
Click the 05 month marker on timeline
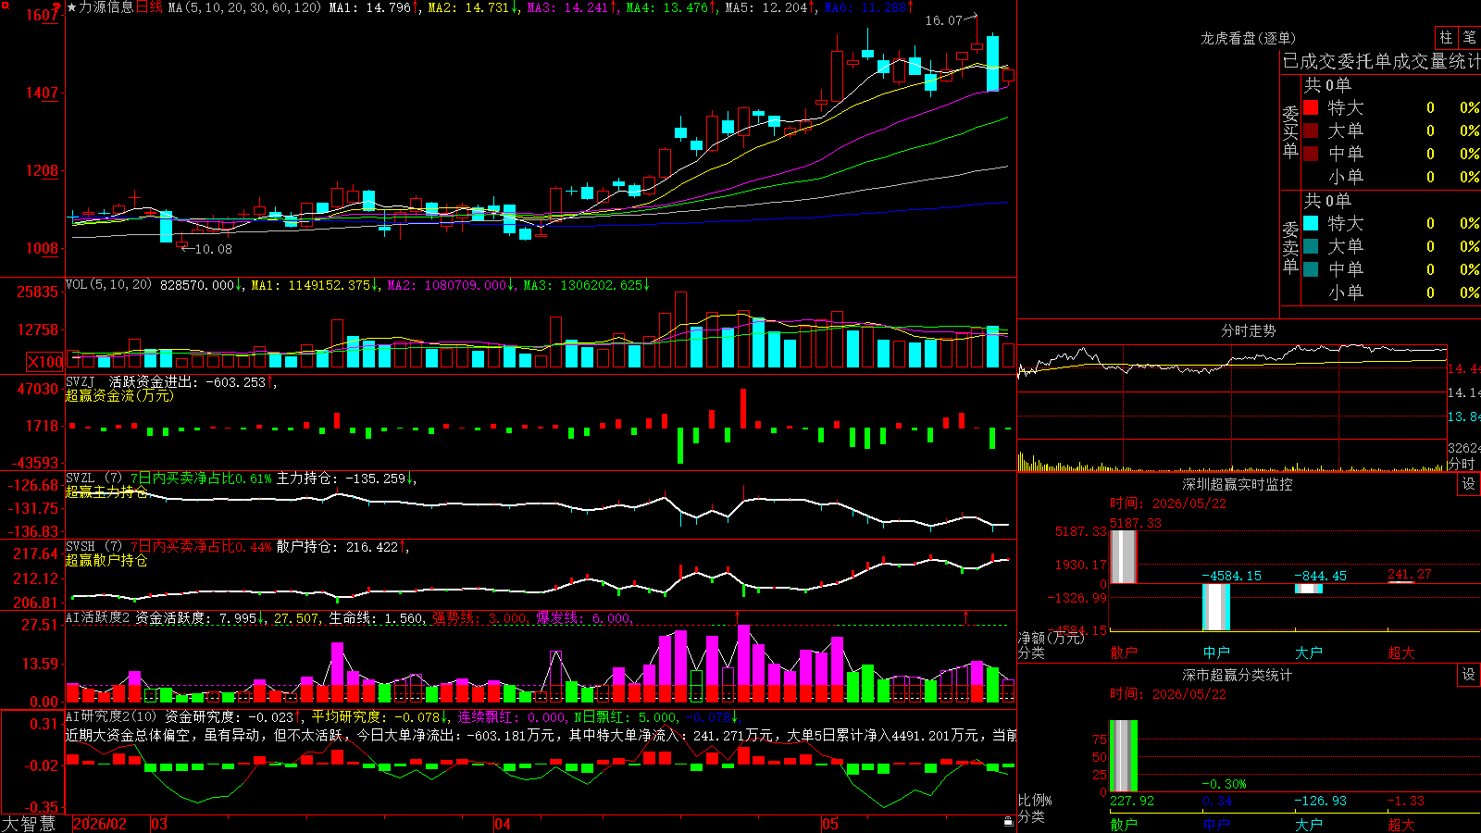pos(830,824)
